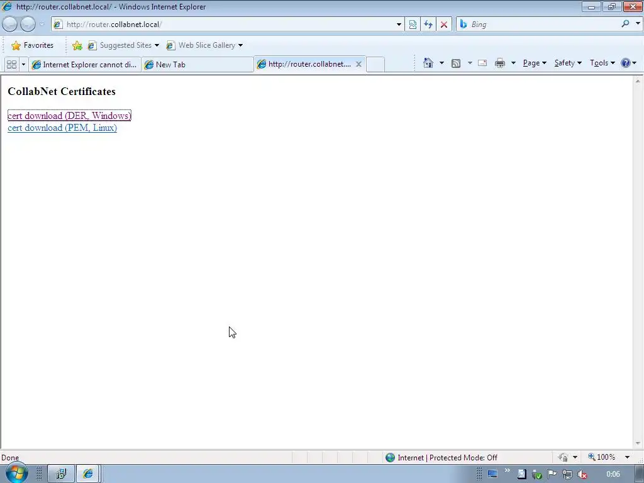Click the taskbar clock 0:06
644x483 pixels.
click(x=613, y=474)
